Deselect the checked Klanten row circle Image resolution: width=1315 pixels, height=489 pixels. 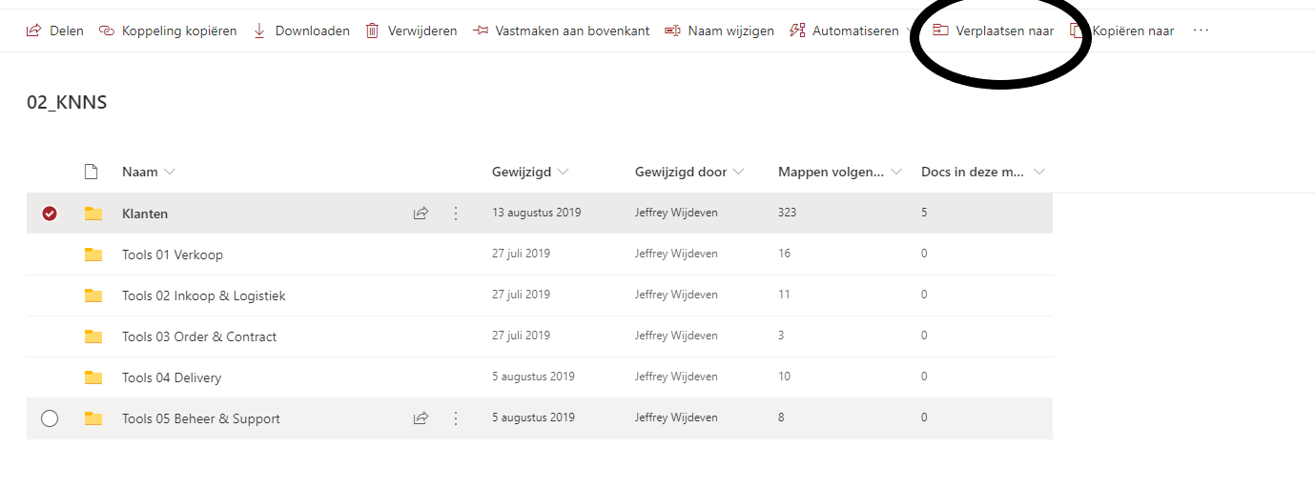(x=50, y=214)
